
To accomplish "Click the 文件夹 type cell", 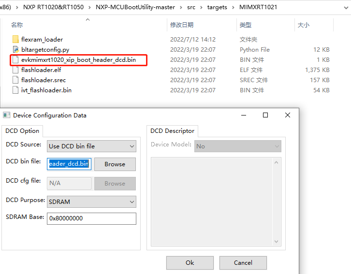I will click(248, 39).
